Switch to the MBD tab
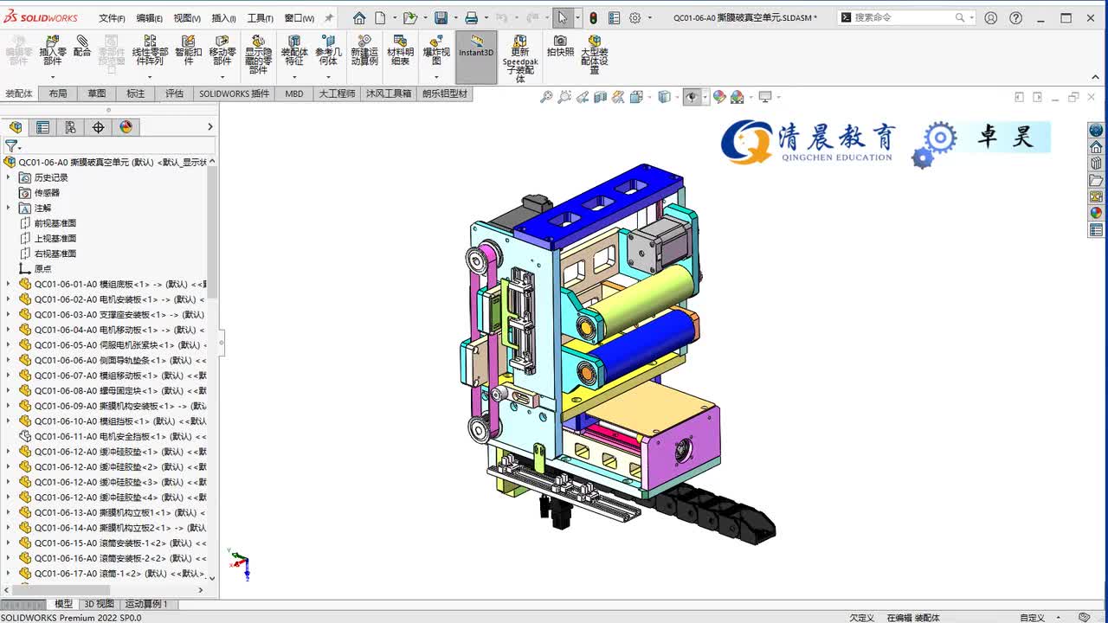 coord(294,93)
